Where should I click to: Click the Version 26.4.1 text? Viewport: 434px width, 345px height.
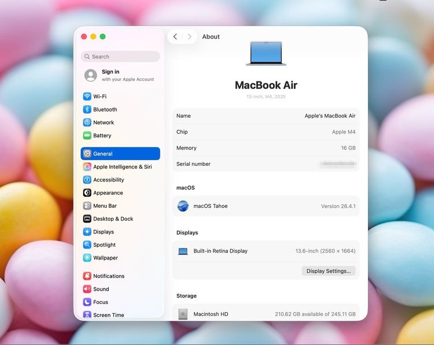(339, 206)
